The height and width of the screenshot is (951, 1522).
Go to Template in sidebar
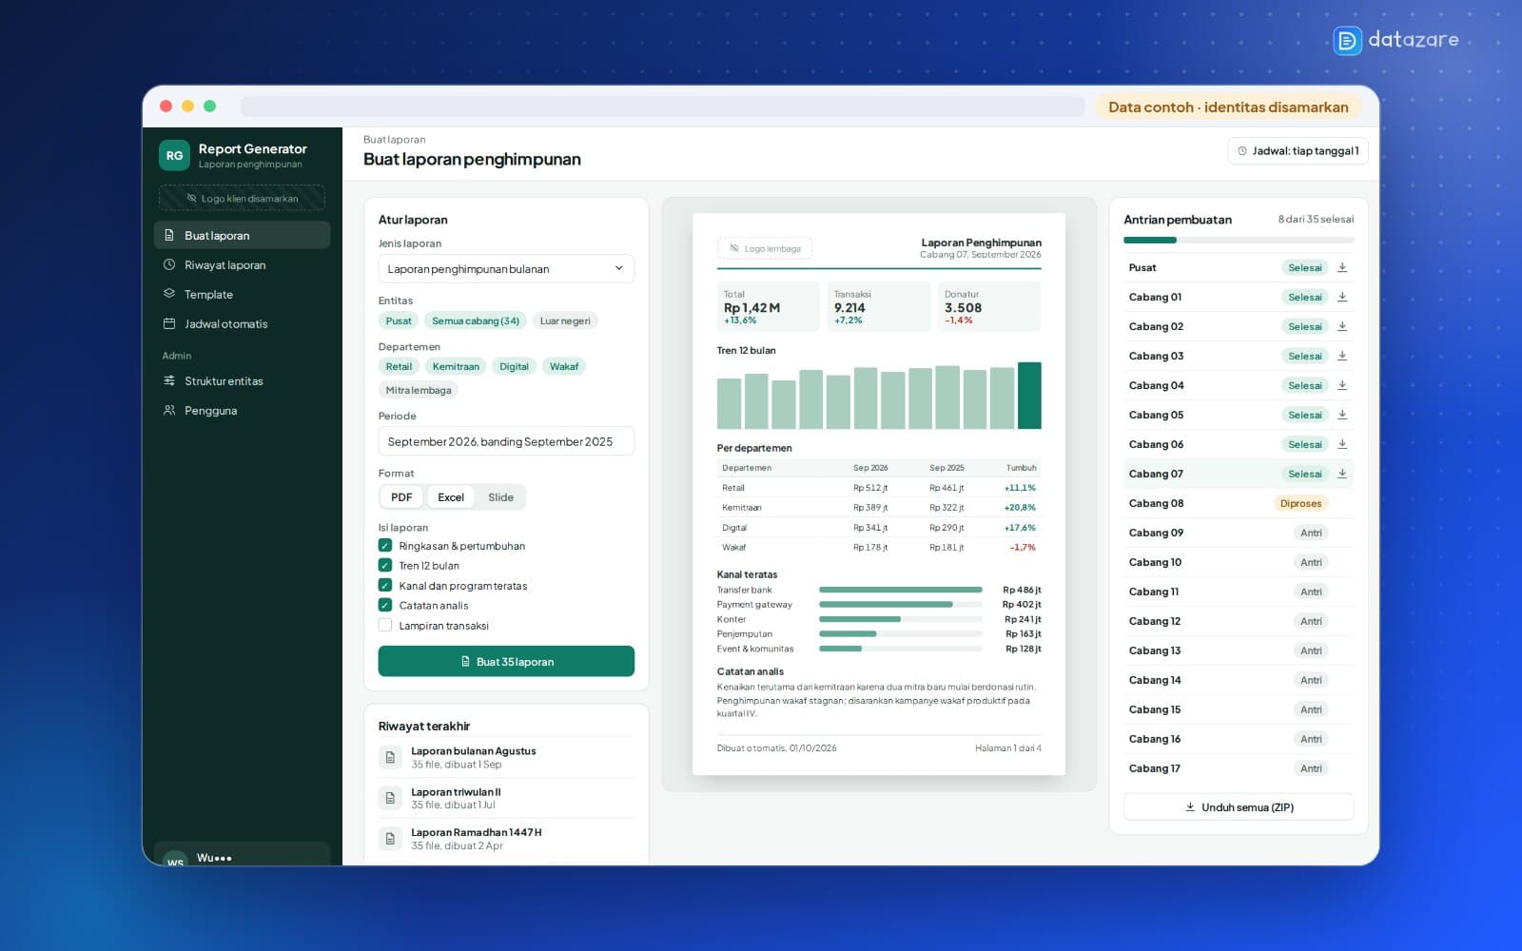242,294
